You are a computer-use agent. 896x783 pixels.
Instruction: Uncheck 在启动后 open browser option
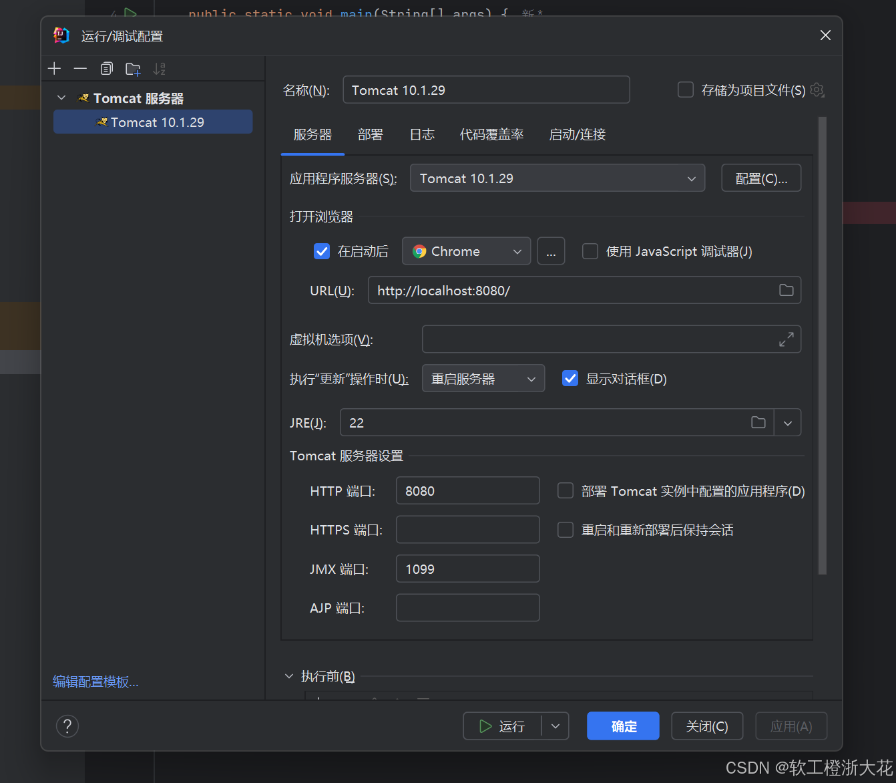pos(322,251)
